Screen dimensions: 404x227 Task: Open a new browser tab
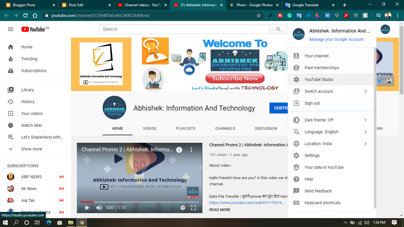click(345, 5)
